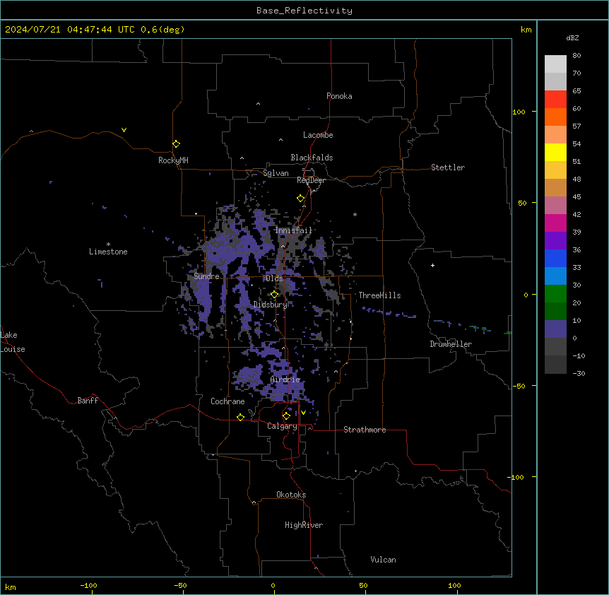
Task: Click the Okotoks label
Action: click(x=291, y=495)
